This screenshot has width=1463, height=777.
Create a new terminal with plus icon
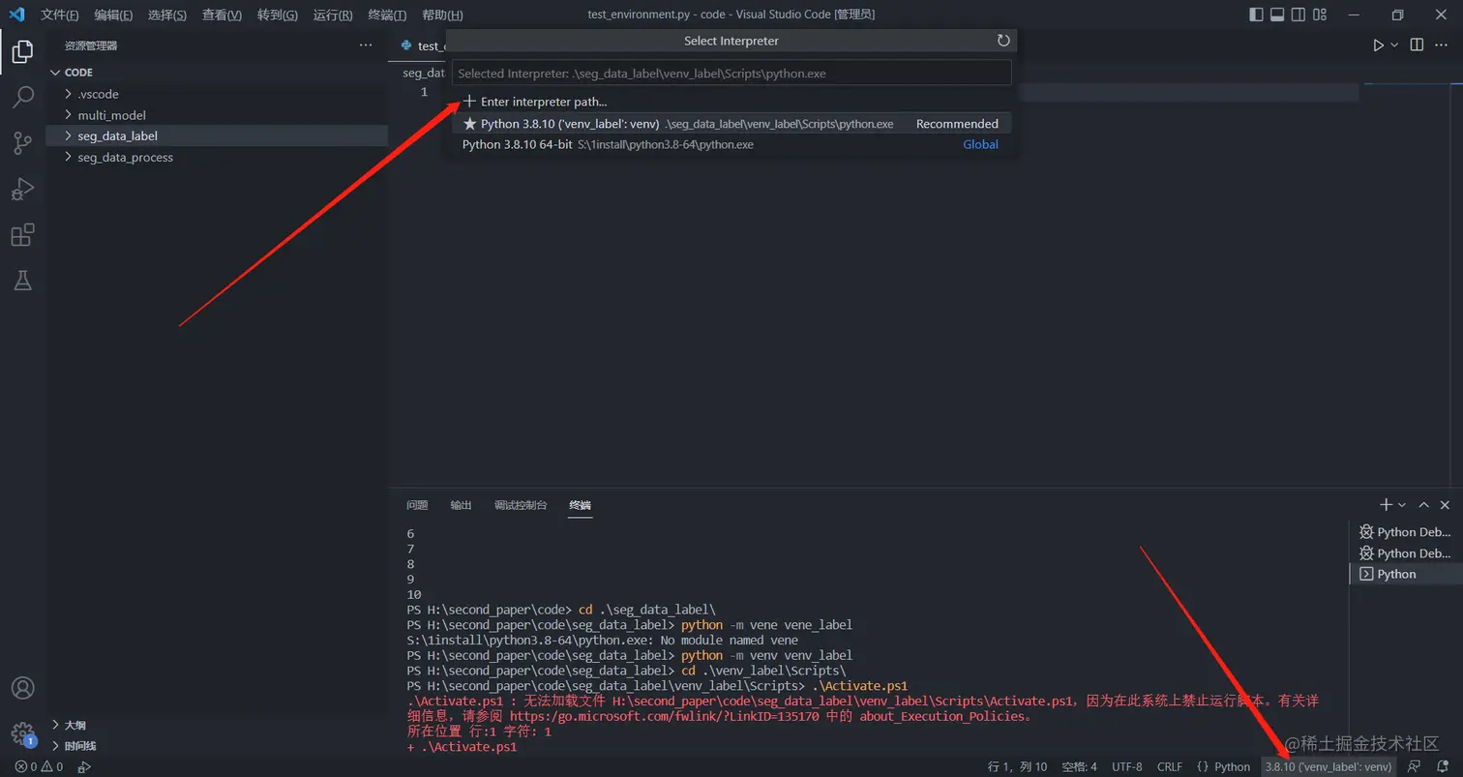(x=1386, y=505)
